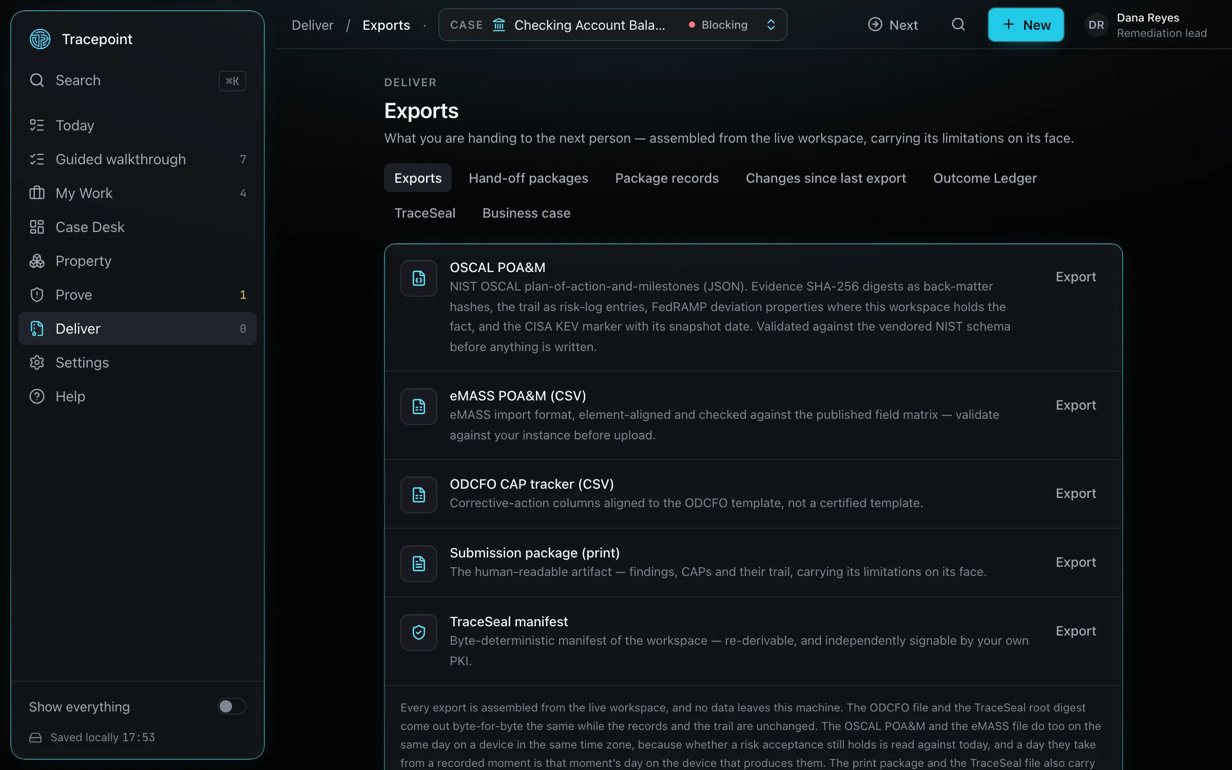1232x770 pixels.
Task: Export the Submission package (print)
Action: coord(1075,562)
